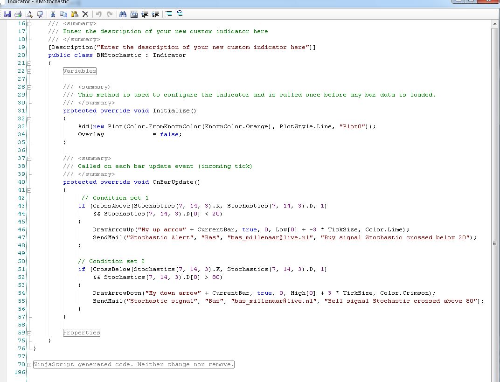Expand the Variables region at line 22
Image resolution: width=500 pixels, height=382 pixels.
point(29,71)
